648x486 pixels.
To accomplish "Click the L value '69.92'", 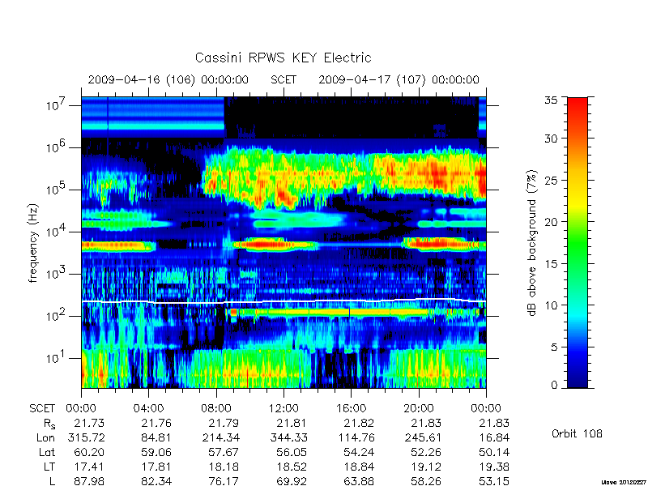I will (x=291, y=481).
